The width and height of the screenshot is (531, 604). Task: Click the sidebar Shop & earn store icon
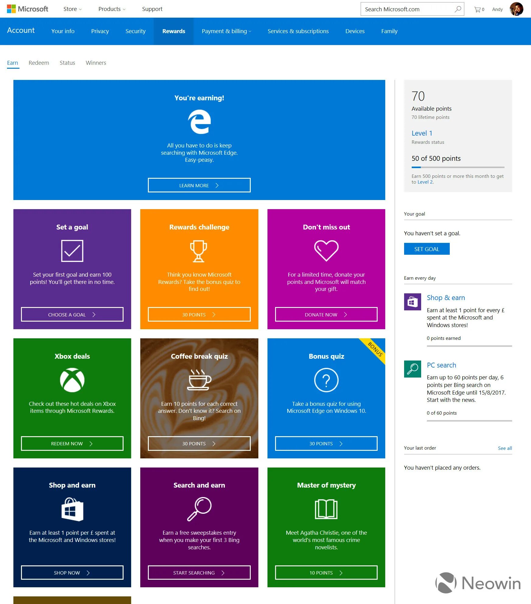(x=413, y=302)
